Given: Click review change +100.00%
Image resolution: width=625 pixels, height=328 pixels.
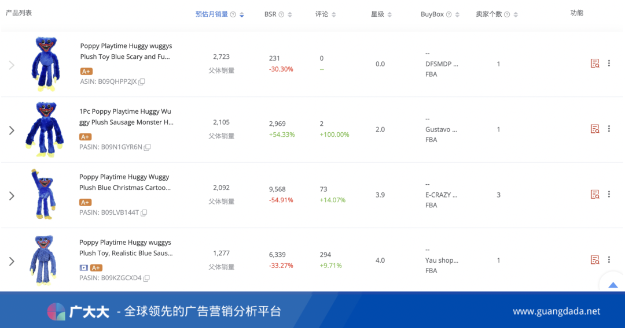Looking at the screenshot, I should pyautogui.click(x=334, y=135).
